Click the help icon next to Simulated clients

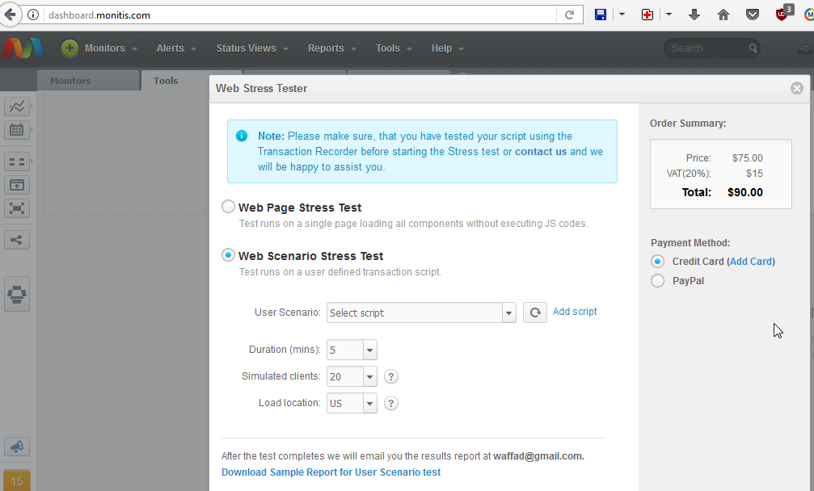tap(391, 376)
